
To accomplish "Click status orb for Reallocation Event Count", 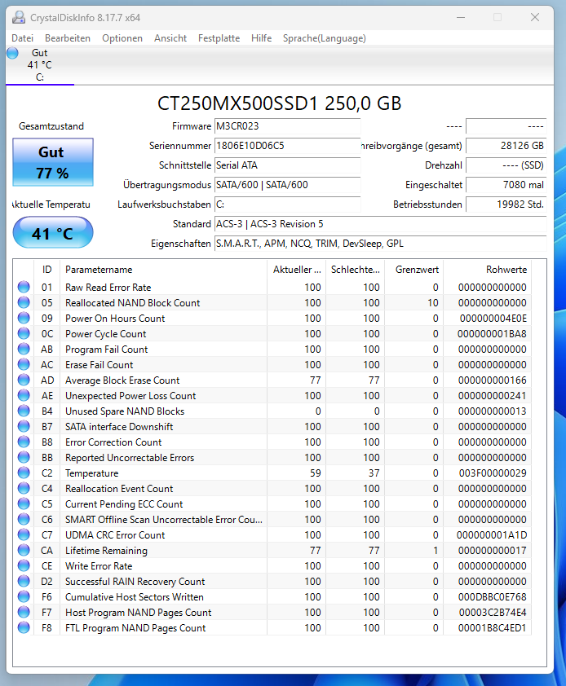I will (x=24, y=488).
